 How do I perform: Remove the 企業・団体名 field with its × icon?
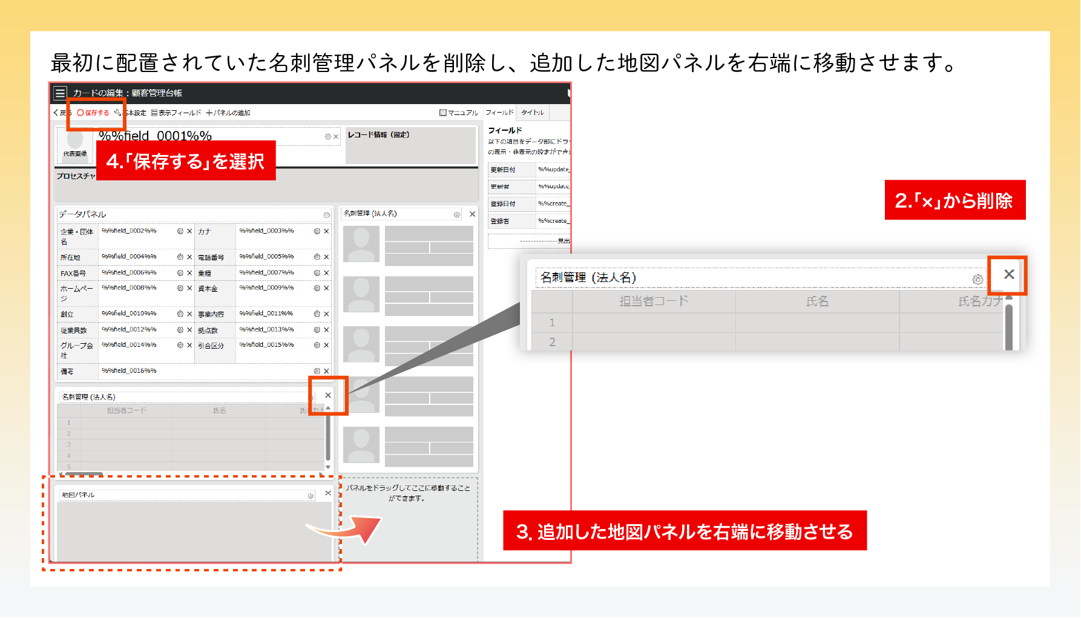point(189,231)
